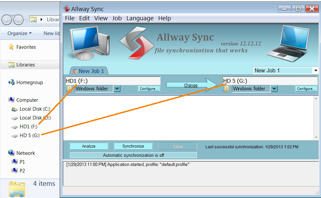The width and height of the screenshot is (321, 198).
Task: Click the Network icon in navigation pane
Action: click(x=11, y=153)
